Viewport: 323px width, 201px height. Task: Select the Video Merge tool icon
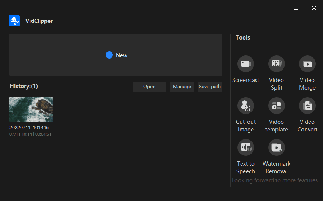307,64
